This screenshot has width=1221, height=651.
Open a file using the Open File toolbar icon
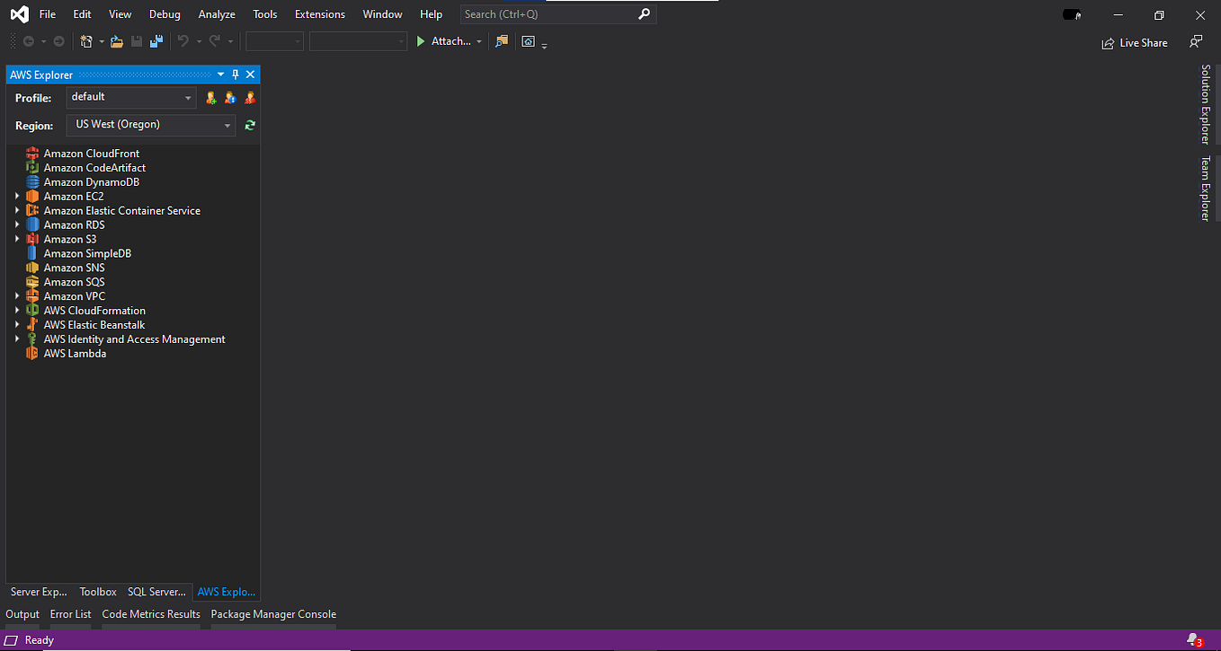click(117, 40)
